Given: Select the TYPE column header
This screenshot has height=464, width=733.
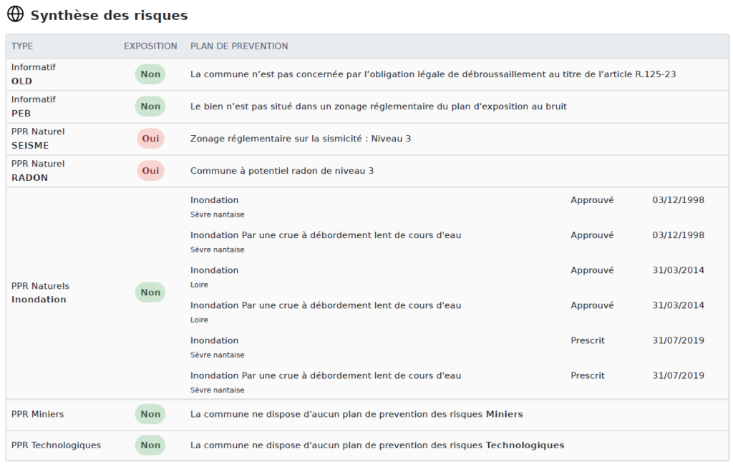Looking at the screenshot, I should [x=22, y=46].
